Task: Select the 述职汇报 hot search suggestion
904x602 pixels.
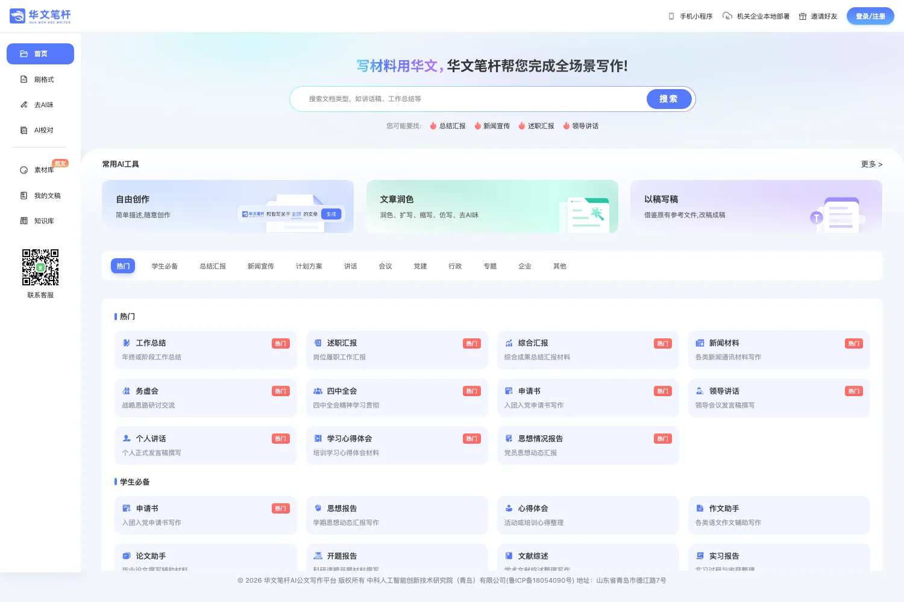Action: click(x=536, y=126)
